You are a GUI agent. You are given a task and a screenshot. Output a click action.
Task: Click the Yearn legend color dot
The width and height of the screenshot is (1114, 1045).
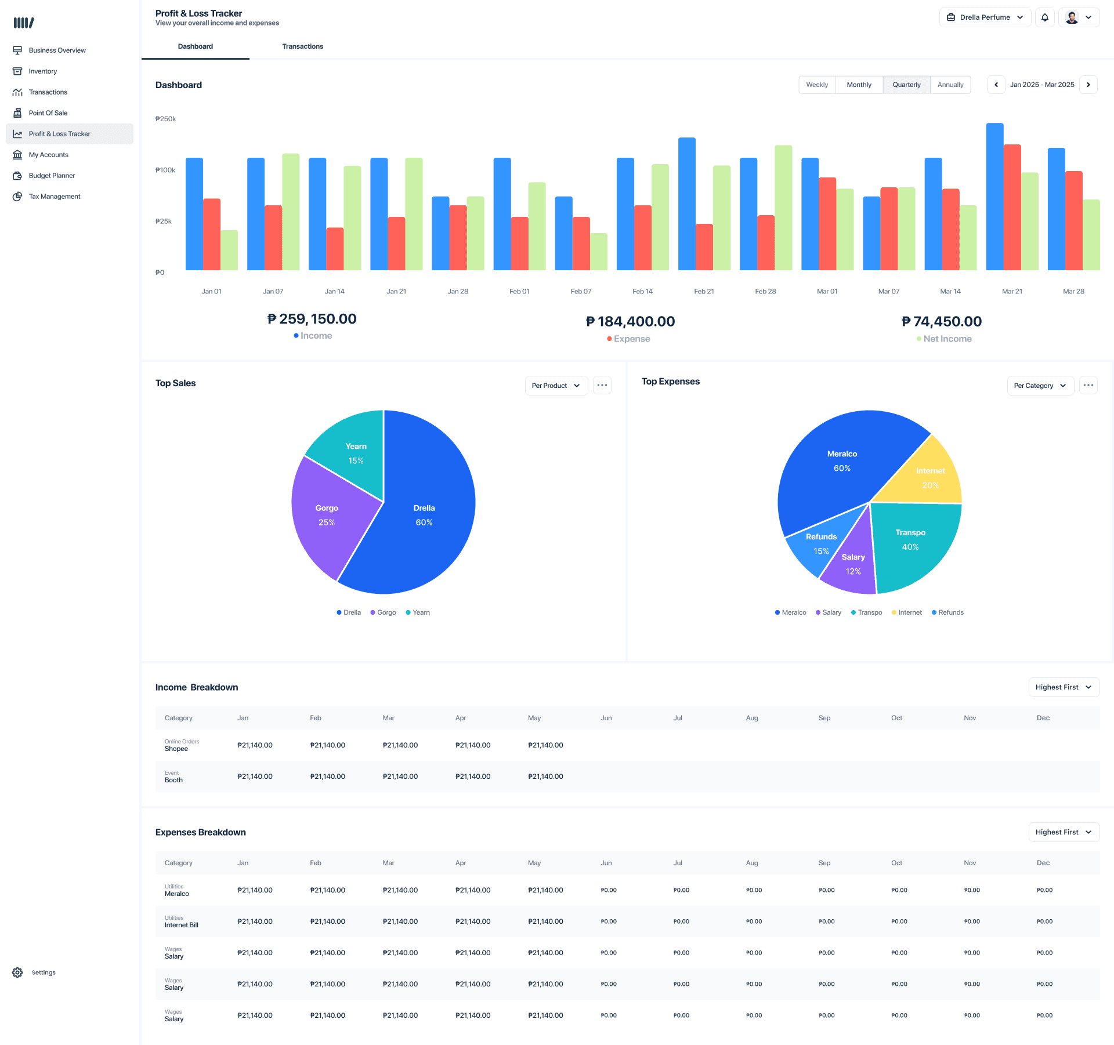point(408,612)
